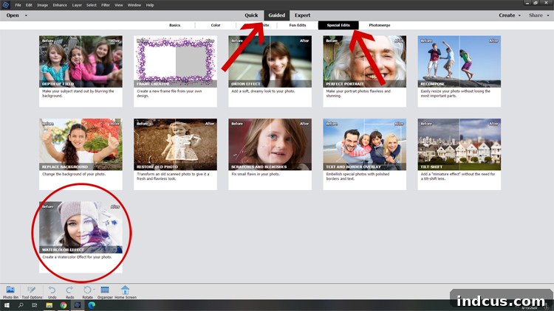The width and height of the screenshot is (554, 311).
Task: Open the File menu
Action: (18, 5)
